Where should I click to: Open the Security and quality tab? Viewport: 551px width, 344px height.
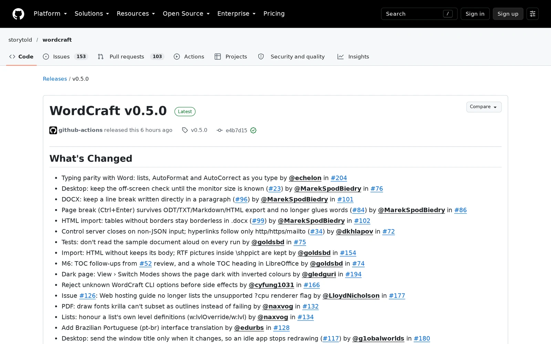291,57
